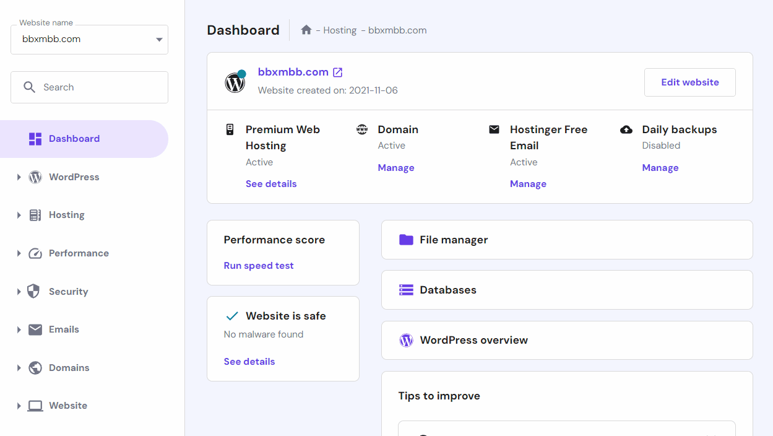
Task: Click the Edit website button
Action: pos(690,82)
